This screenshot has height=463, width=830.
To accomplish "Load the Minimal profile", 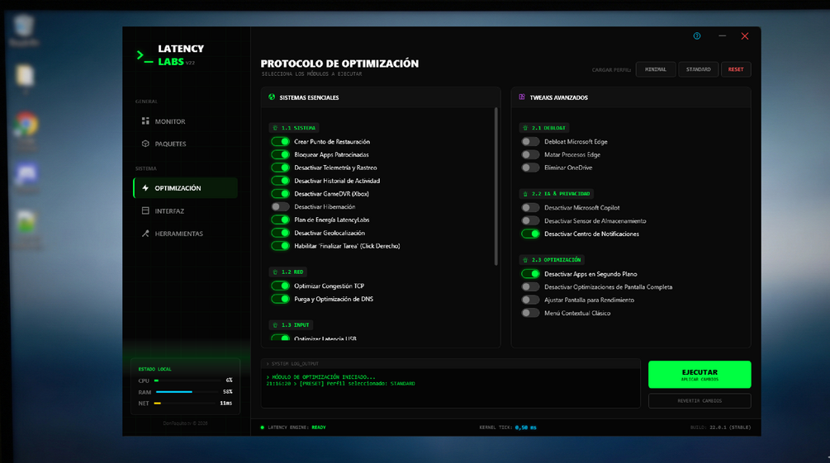I will 655,69.
